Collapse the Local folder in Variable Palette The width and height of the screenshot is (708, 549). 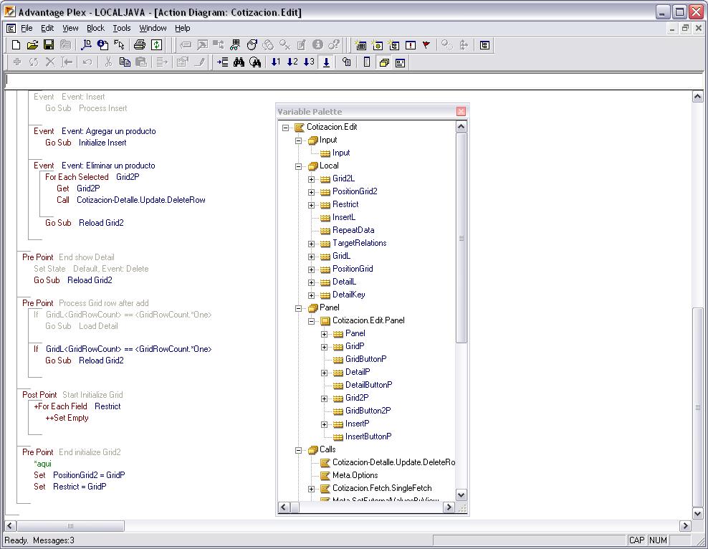298,166
